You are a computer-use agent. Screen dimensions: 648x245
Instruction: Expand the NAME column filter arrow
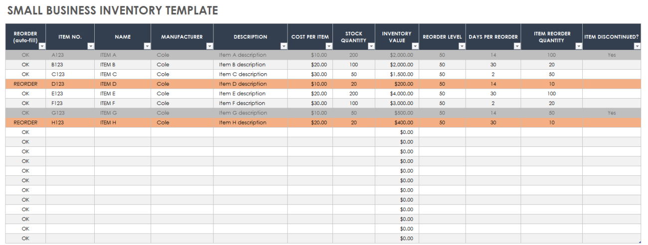pos(147,46)
